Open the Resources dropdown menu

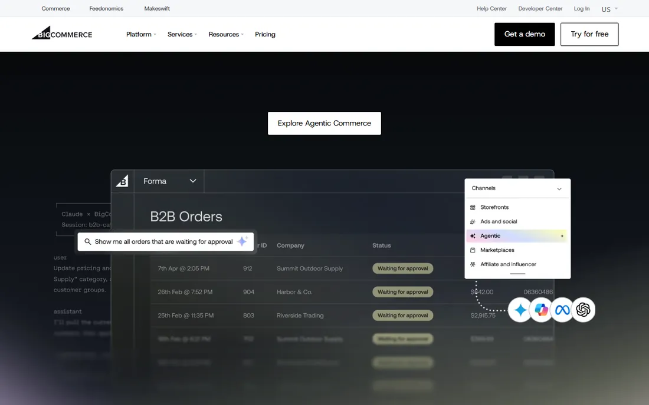226,34
